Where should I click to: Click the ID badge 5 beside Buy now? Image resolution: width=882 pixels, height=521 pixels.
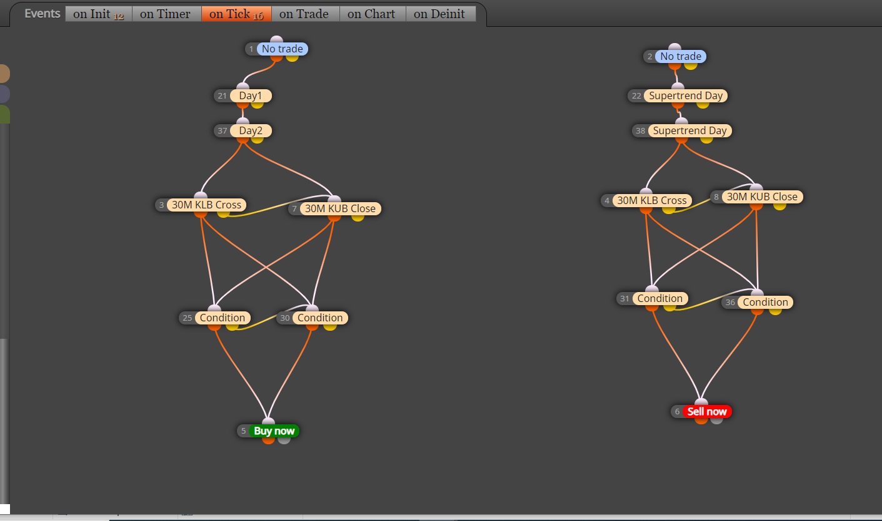point(244,431)
